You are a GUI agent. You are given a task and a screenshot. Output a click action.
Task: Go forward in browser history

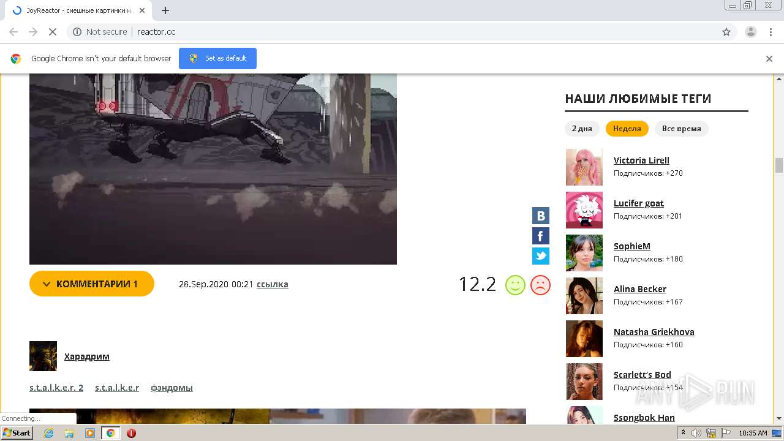[33, 32]
